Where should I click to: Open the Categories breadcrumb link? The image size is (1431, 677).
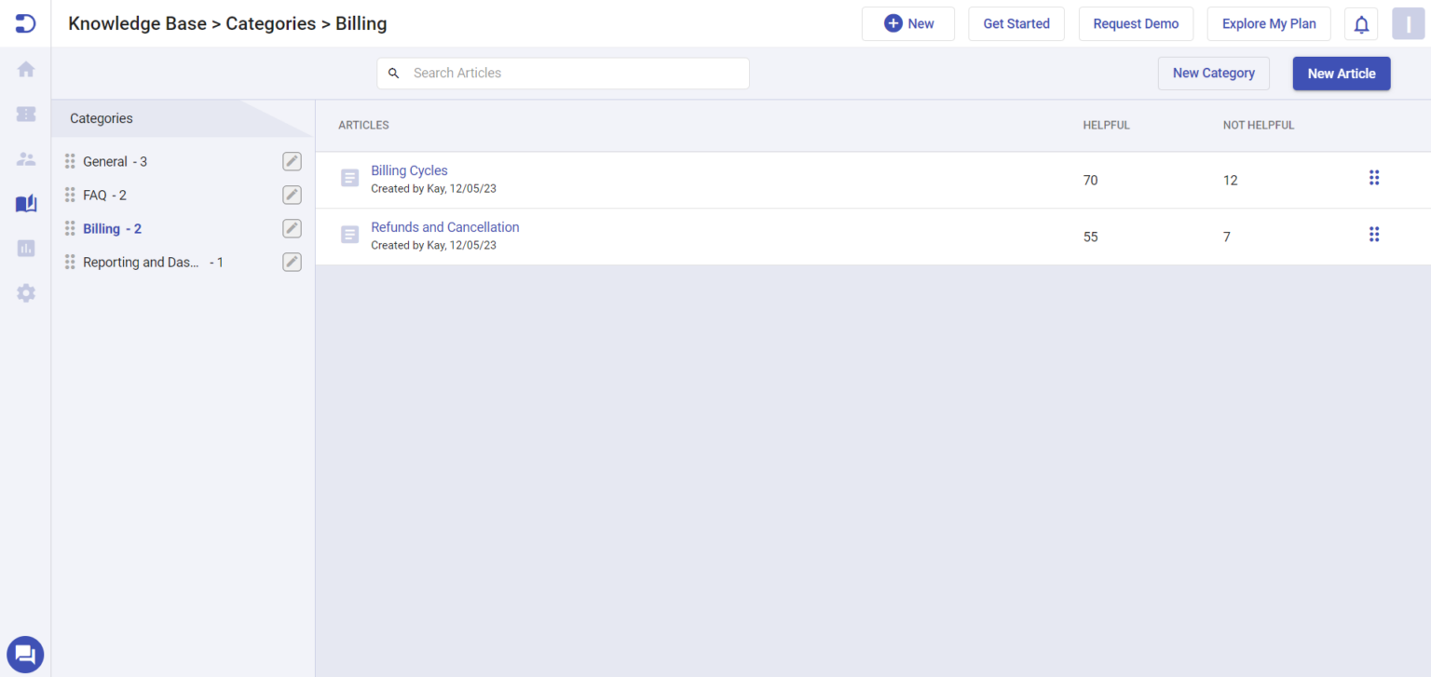click(x=270, y=23)
